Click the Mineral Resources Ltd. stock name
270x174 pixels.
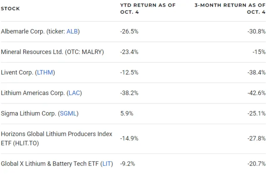coord(52,52)
